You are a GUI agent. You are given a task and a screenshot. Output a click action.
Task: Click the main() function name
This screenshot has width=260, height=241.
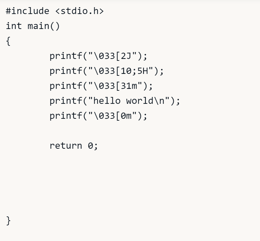coord(44,26)
